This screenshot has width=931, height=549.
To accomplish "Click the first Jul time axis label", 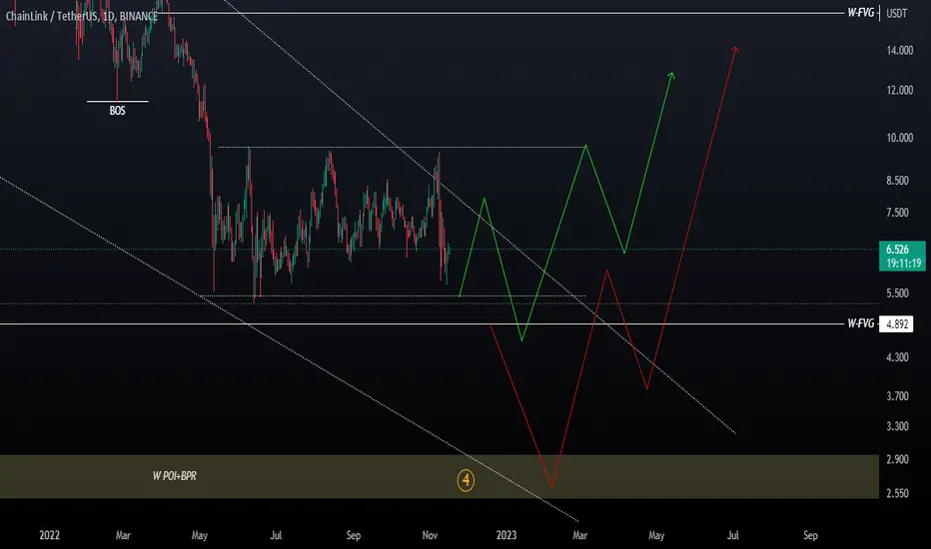I will [x=276, y=535].
